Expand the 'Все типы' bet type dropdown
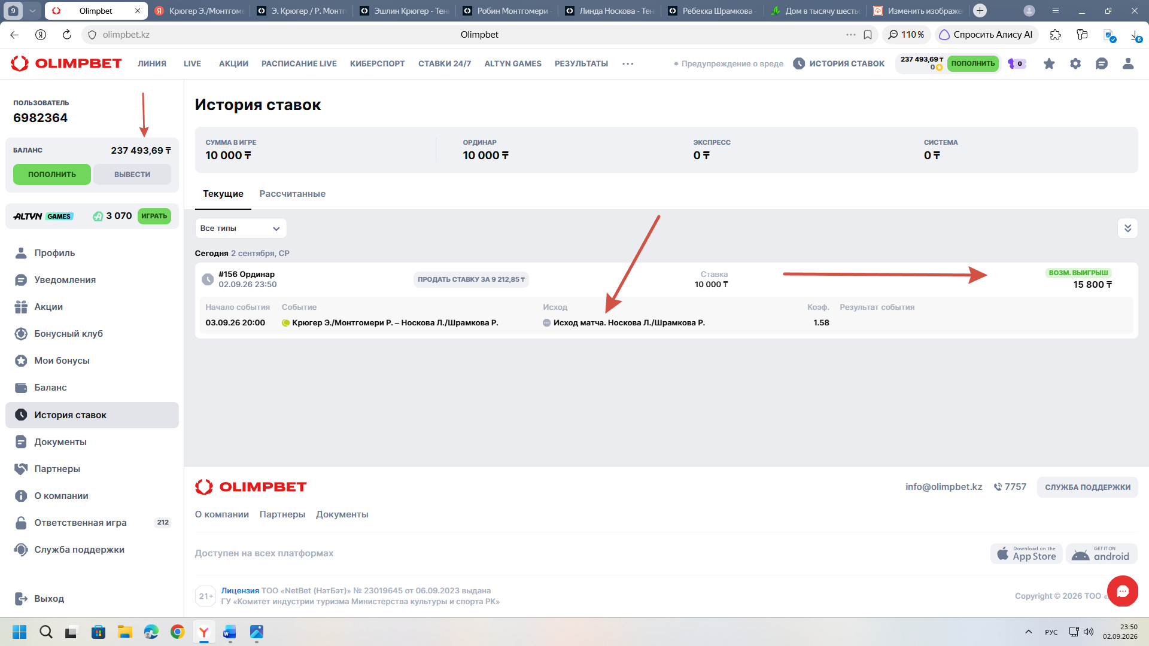The image size is (1149, 646). pos(241,228)
